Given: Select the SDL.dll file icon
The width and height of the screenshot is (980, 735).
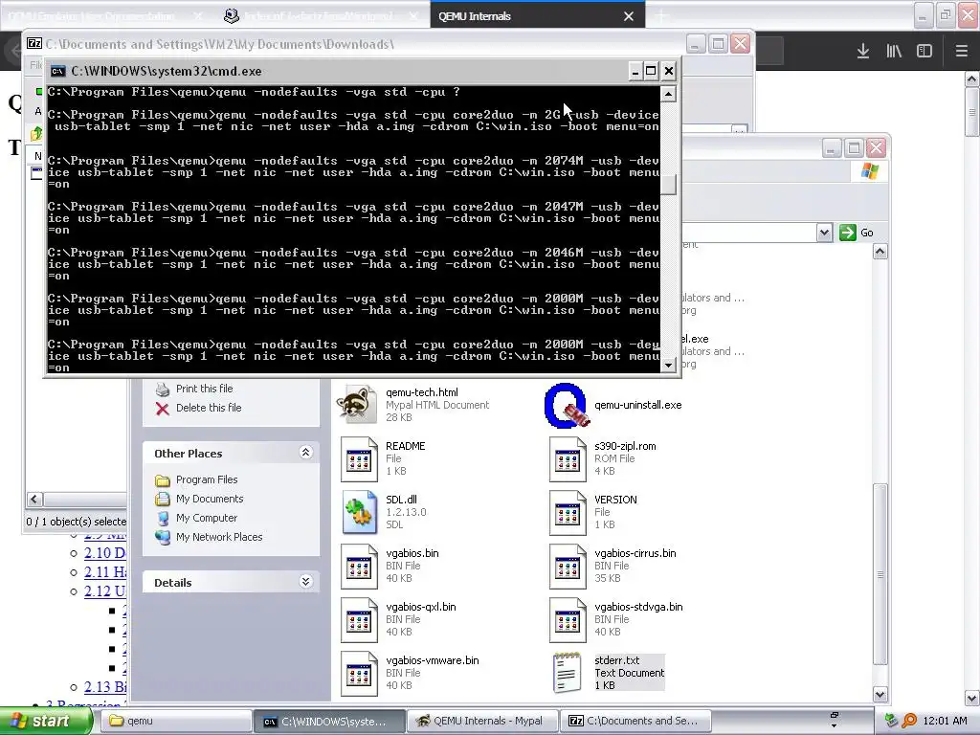Looking at the screenshot, I should click(x=360, y=513).
